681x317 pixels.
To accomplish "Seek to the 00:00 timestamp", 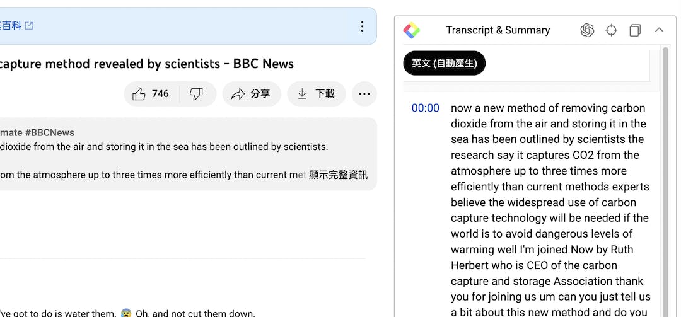I will pos(425,108).
